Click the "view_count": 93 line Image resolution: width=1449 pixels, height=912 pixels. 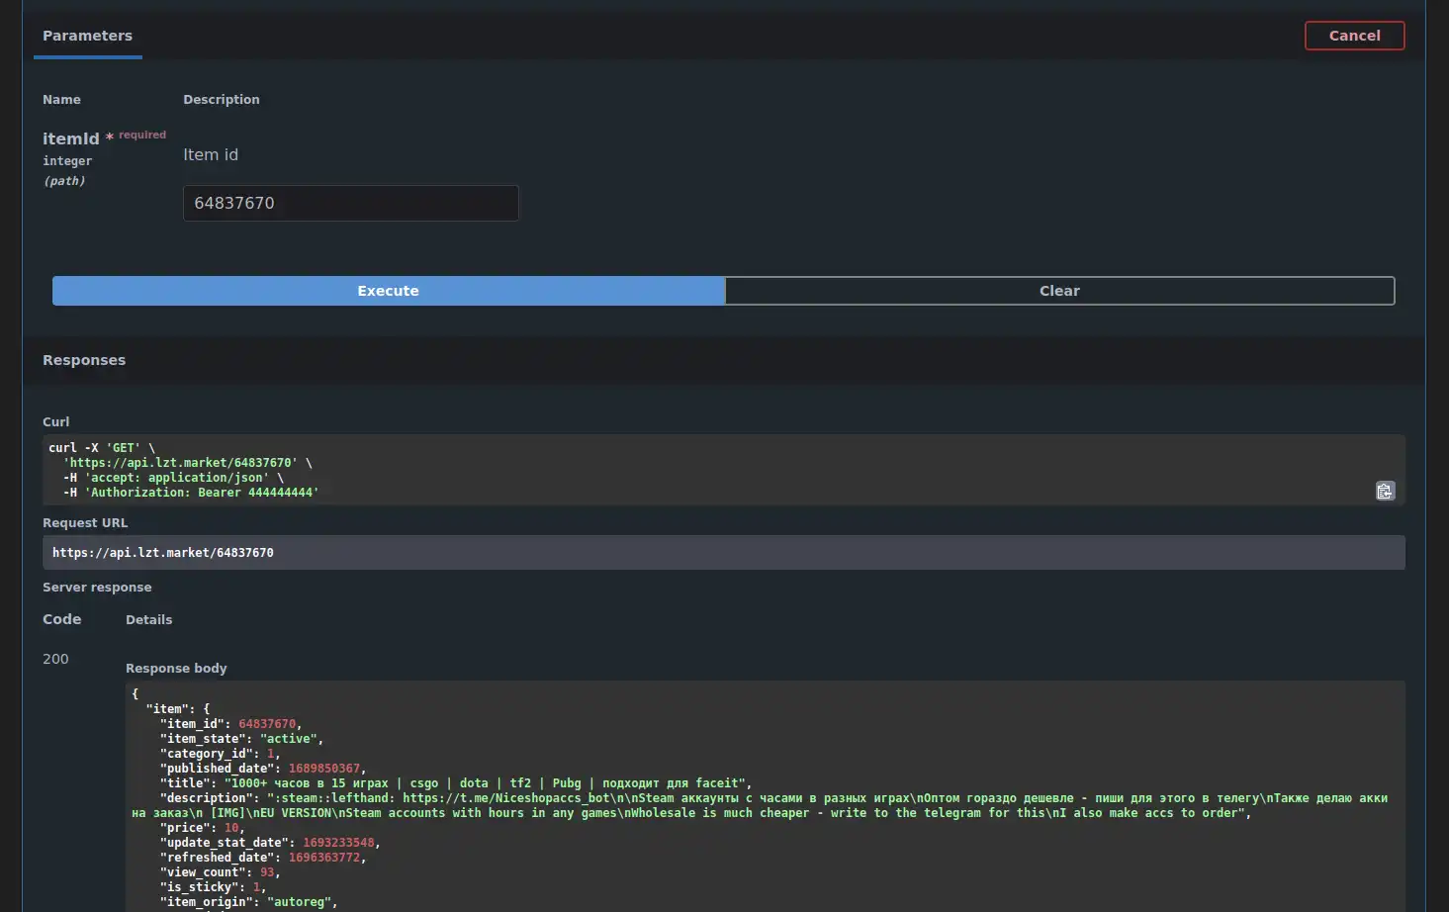coord(220,872)
